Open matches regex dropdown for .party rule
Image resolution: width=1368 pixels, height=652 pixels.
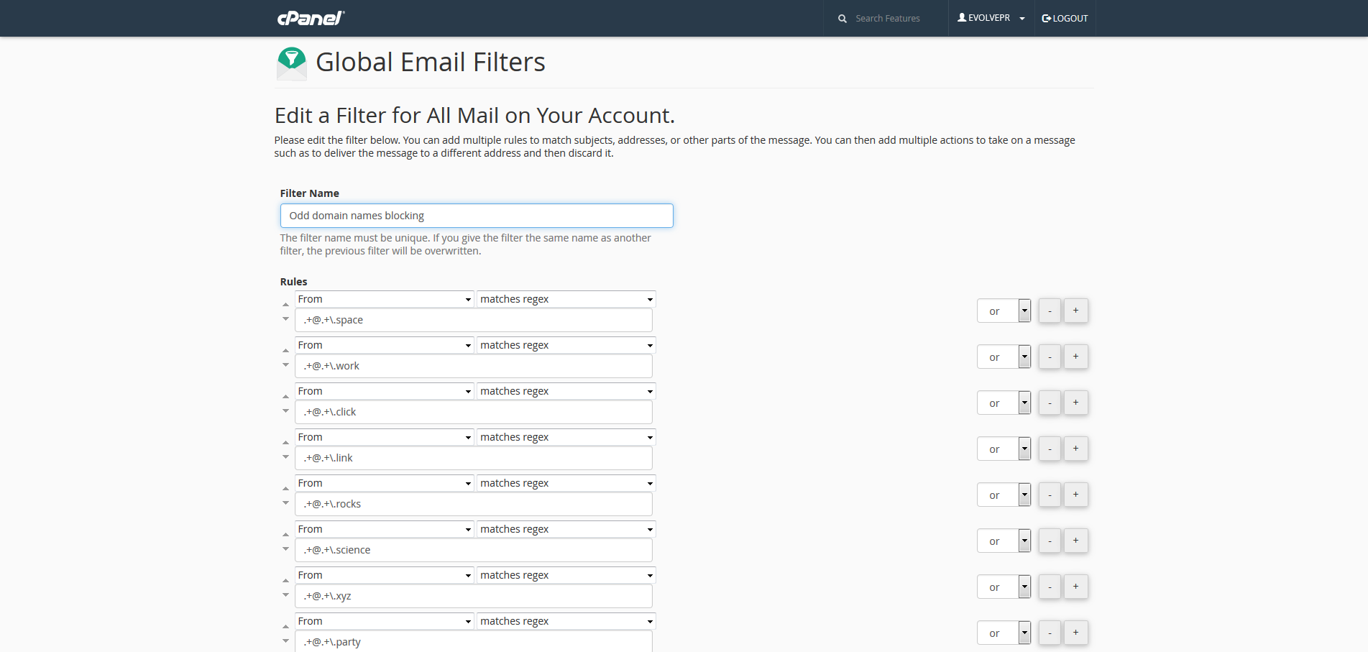pos(566,621)
